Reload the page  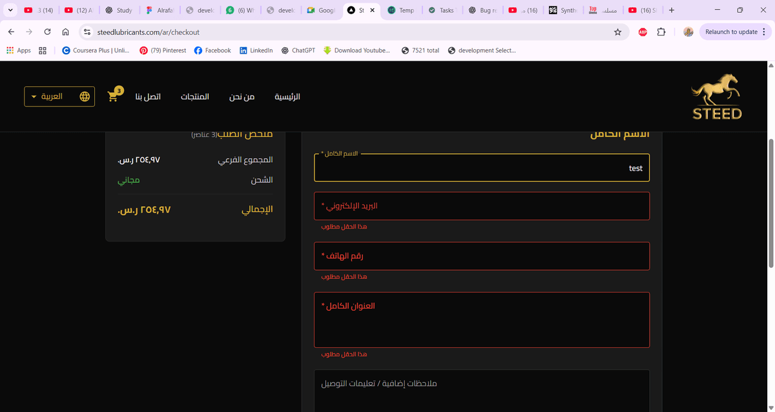(47, 32)
